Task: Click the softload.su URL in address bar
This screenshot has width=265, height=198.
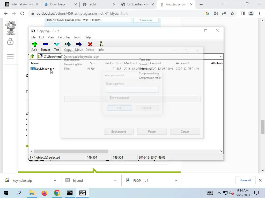Action: [83, 13]
